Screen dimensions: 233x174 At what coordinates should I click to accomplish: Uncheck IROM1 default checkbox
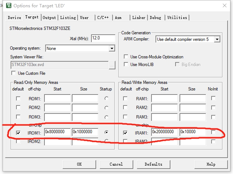coord(18,133)
